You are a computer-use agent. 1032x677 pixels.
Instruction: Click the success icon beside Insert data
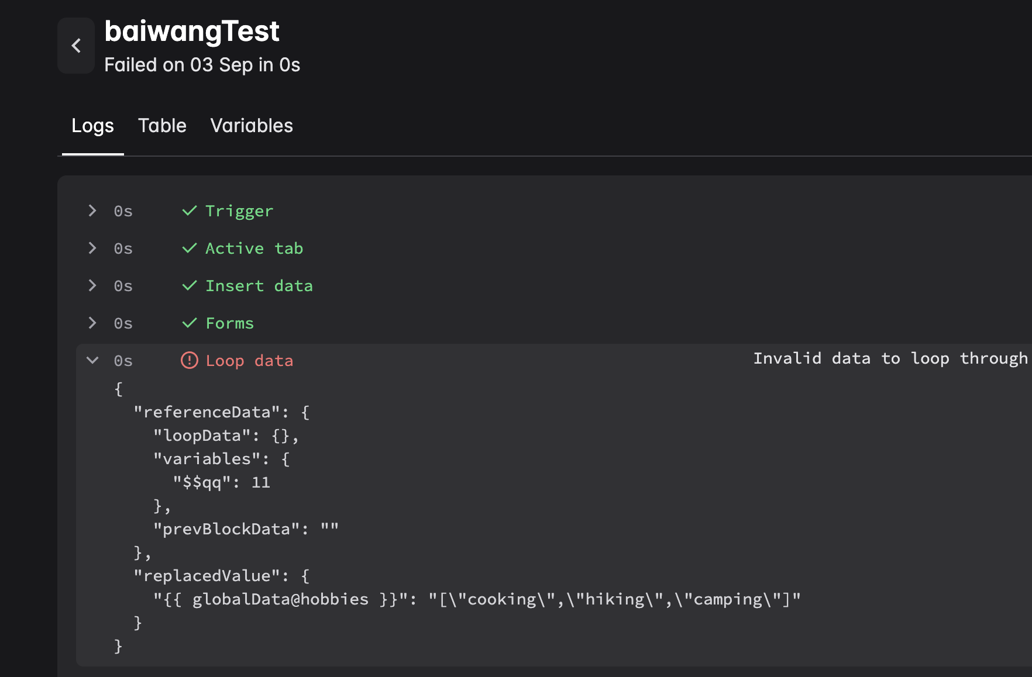(188, 285)
